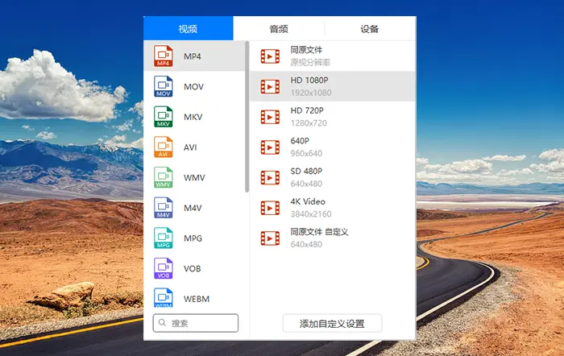564x356 pixels.
Task: Choose the MOV label text
Action: 194,87
